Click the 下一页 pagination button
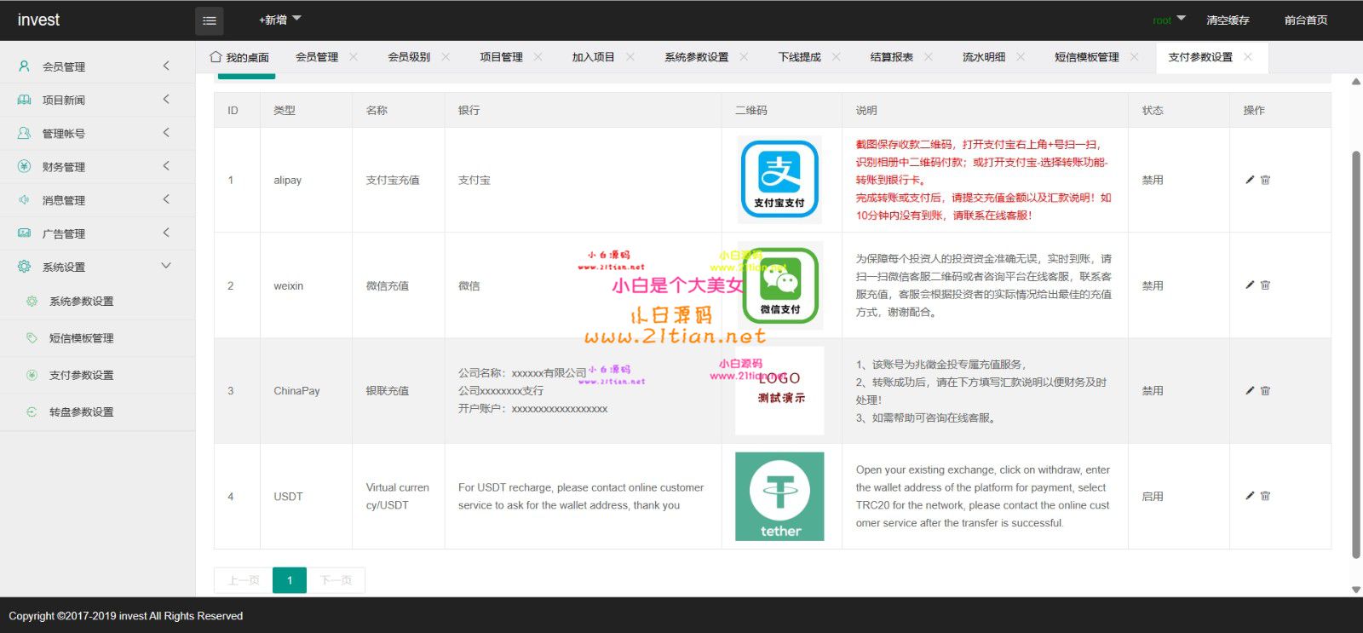 [x=336, y=580]
